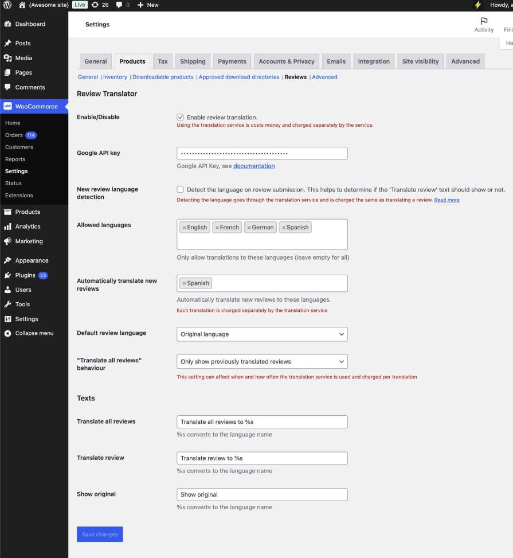Open the Advanced settings tab
Image resolution: width=513 pixels, height=558 pixels.
tap(465, 61)
